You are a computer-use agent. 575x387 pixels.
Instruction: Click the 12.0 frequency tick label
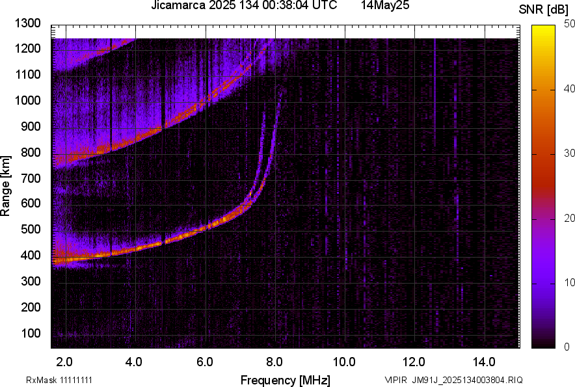tap(414, 362)
